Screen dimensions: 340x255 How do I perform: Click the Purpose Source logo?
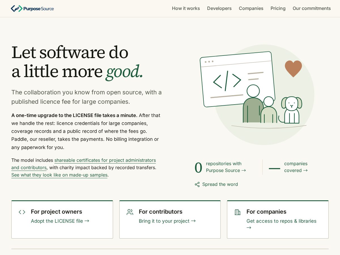(32, 8)
